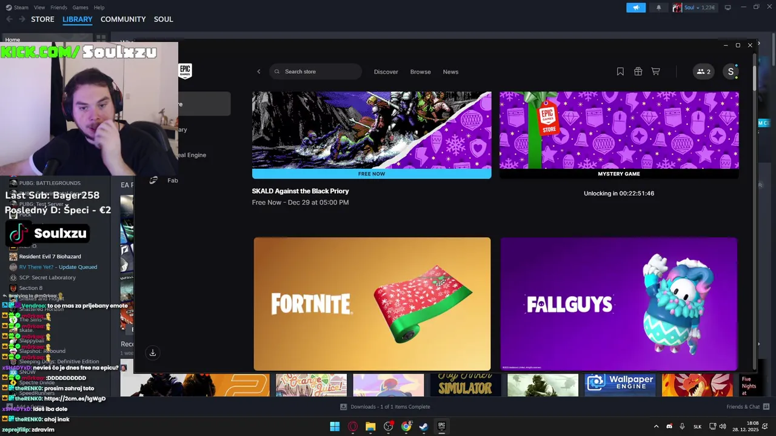776x436 pixels.
Task: Switch keyboard language SLK indicator
Action: click(x=697, y=426)
